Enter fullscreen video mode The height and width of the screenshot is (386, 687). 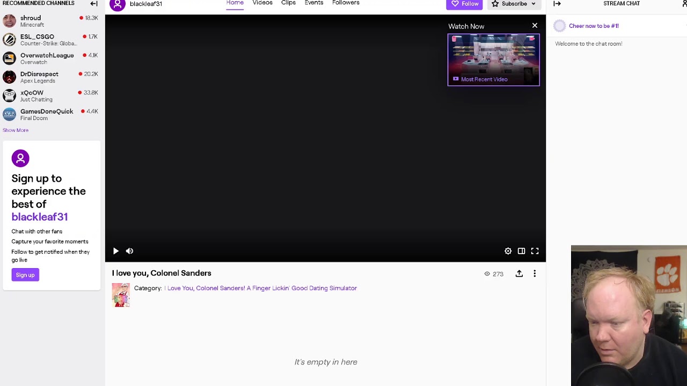[x=535, y=251]
